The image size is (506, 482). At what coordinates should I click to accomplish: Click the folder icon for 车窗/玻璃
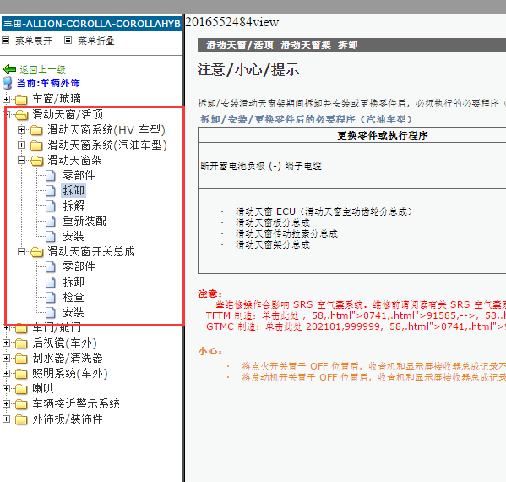click(21, 99)
